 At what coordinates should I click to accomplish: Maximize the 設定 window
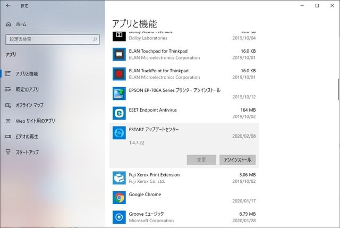coord(317,6)
